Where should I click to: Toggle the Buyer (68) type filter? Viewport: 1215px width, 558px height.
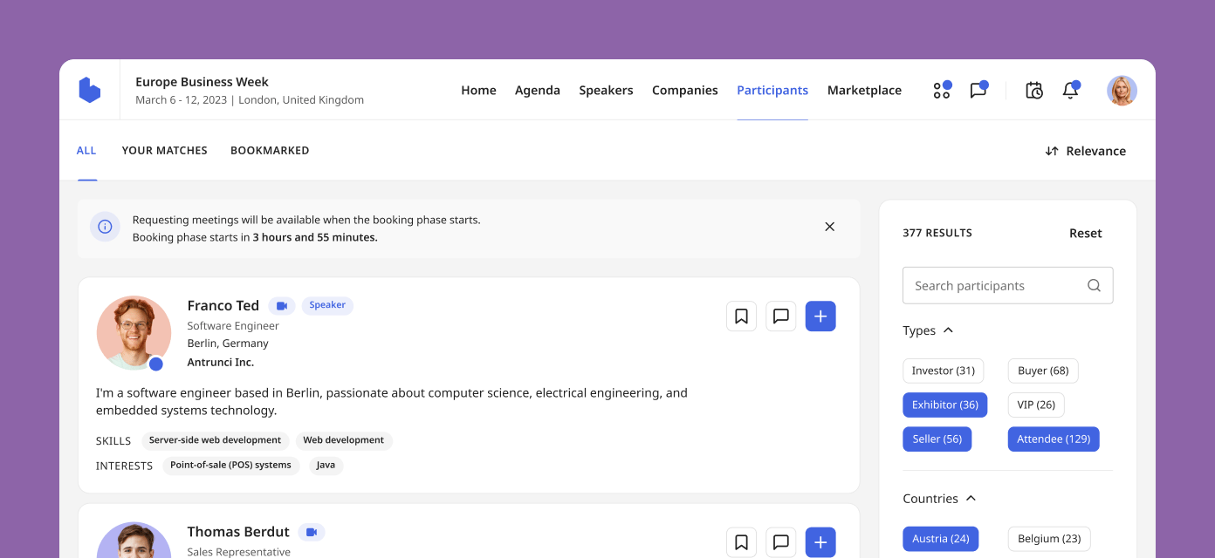(x=1043, y=371)
